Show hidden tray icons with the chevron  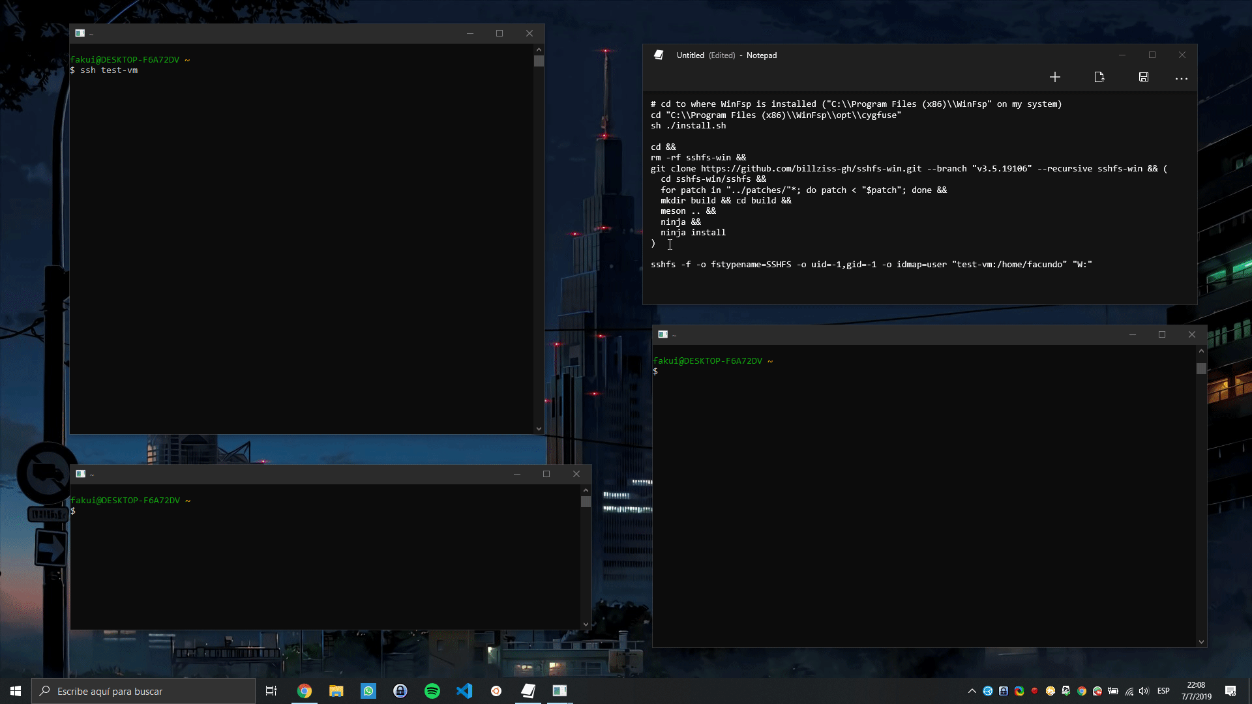click(972, 691)
